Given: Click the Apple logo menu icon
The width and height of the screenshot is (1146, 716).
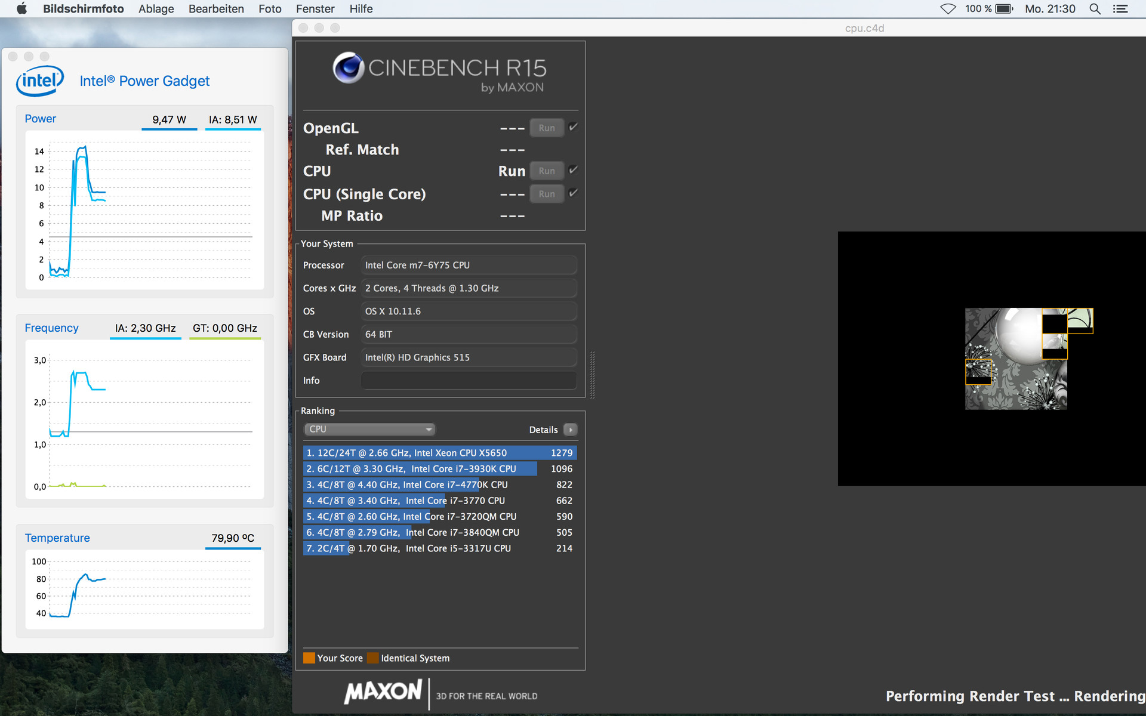Looking at the screenshot, I should point(21,8).
